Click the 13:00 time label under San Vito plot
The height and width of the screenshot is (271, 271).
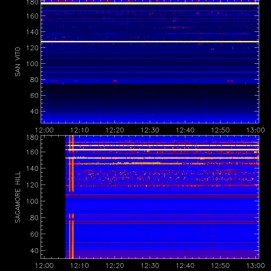click(x=255, y=130)
